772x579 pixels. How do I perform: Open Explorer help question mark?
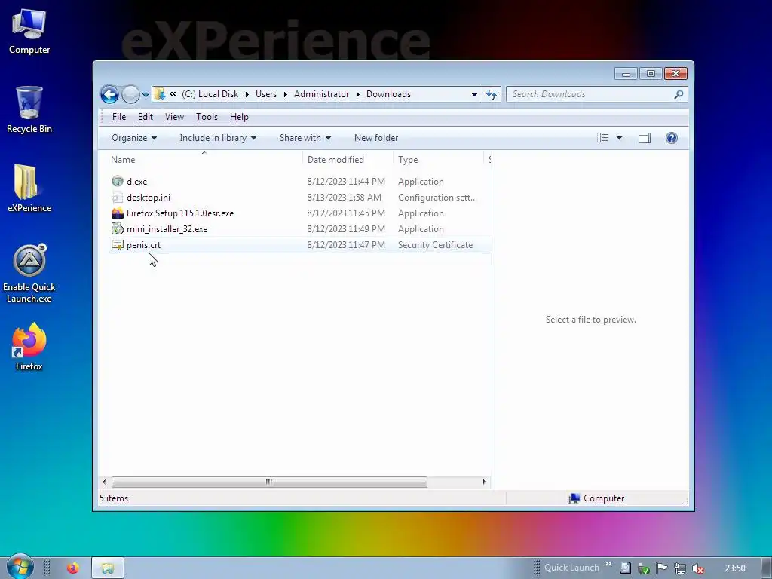coord(672,138)
